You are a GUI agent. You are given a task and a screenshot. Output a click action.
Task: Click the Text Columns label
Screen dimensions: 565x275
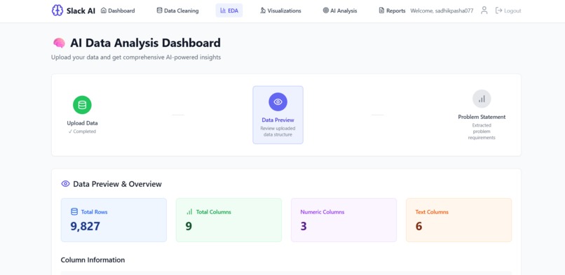pyautogui.click(x=432, y=212)
